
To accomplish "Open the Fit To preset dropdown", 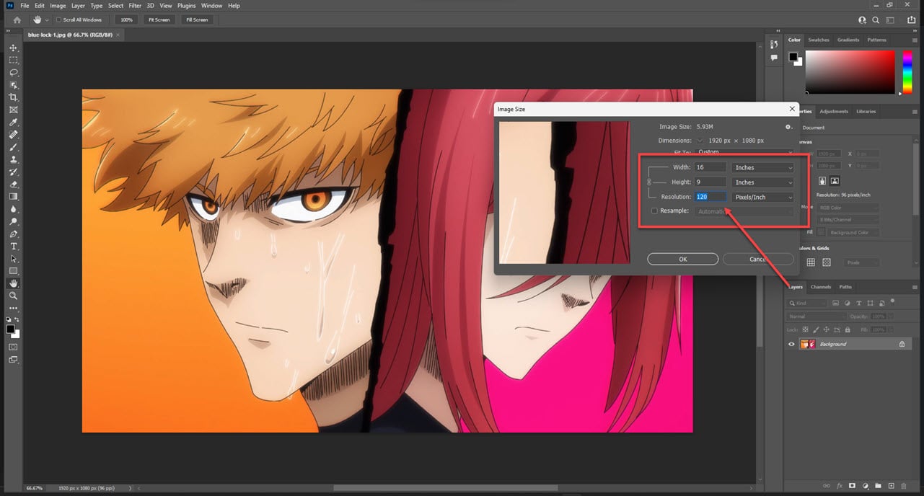I will (743, 152).
